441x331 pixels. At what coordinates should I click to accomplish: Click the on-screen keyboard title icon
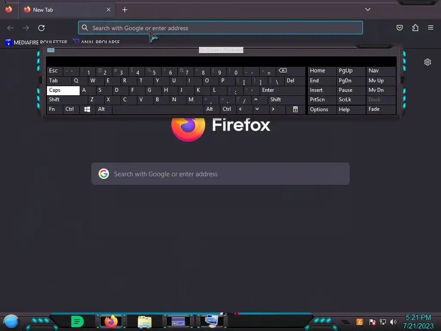[51, 50]
